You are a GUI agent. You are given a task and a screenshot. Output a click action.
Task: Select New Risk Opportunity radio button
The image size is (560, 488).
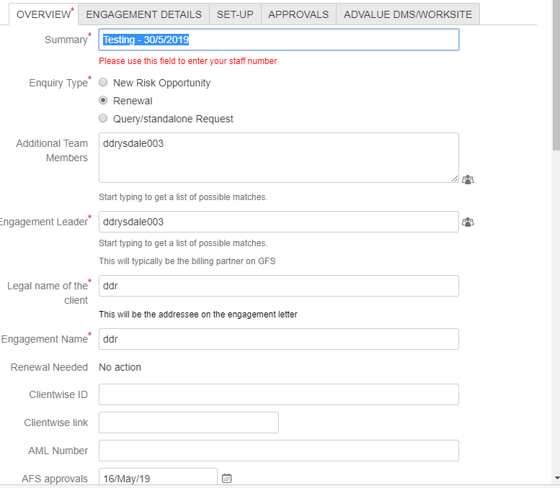[x=103, y=82]
